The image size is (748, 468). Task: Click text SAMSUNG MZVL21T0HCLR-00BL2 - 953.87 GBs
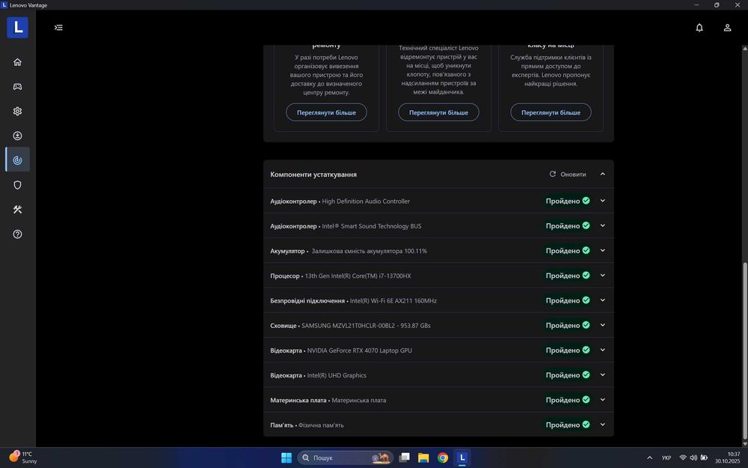pos(366,325)
